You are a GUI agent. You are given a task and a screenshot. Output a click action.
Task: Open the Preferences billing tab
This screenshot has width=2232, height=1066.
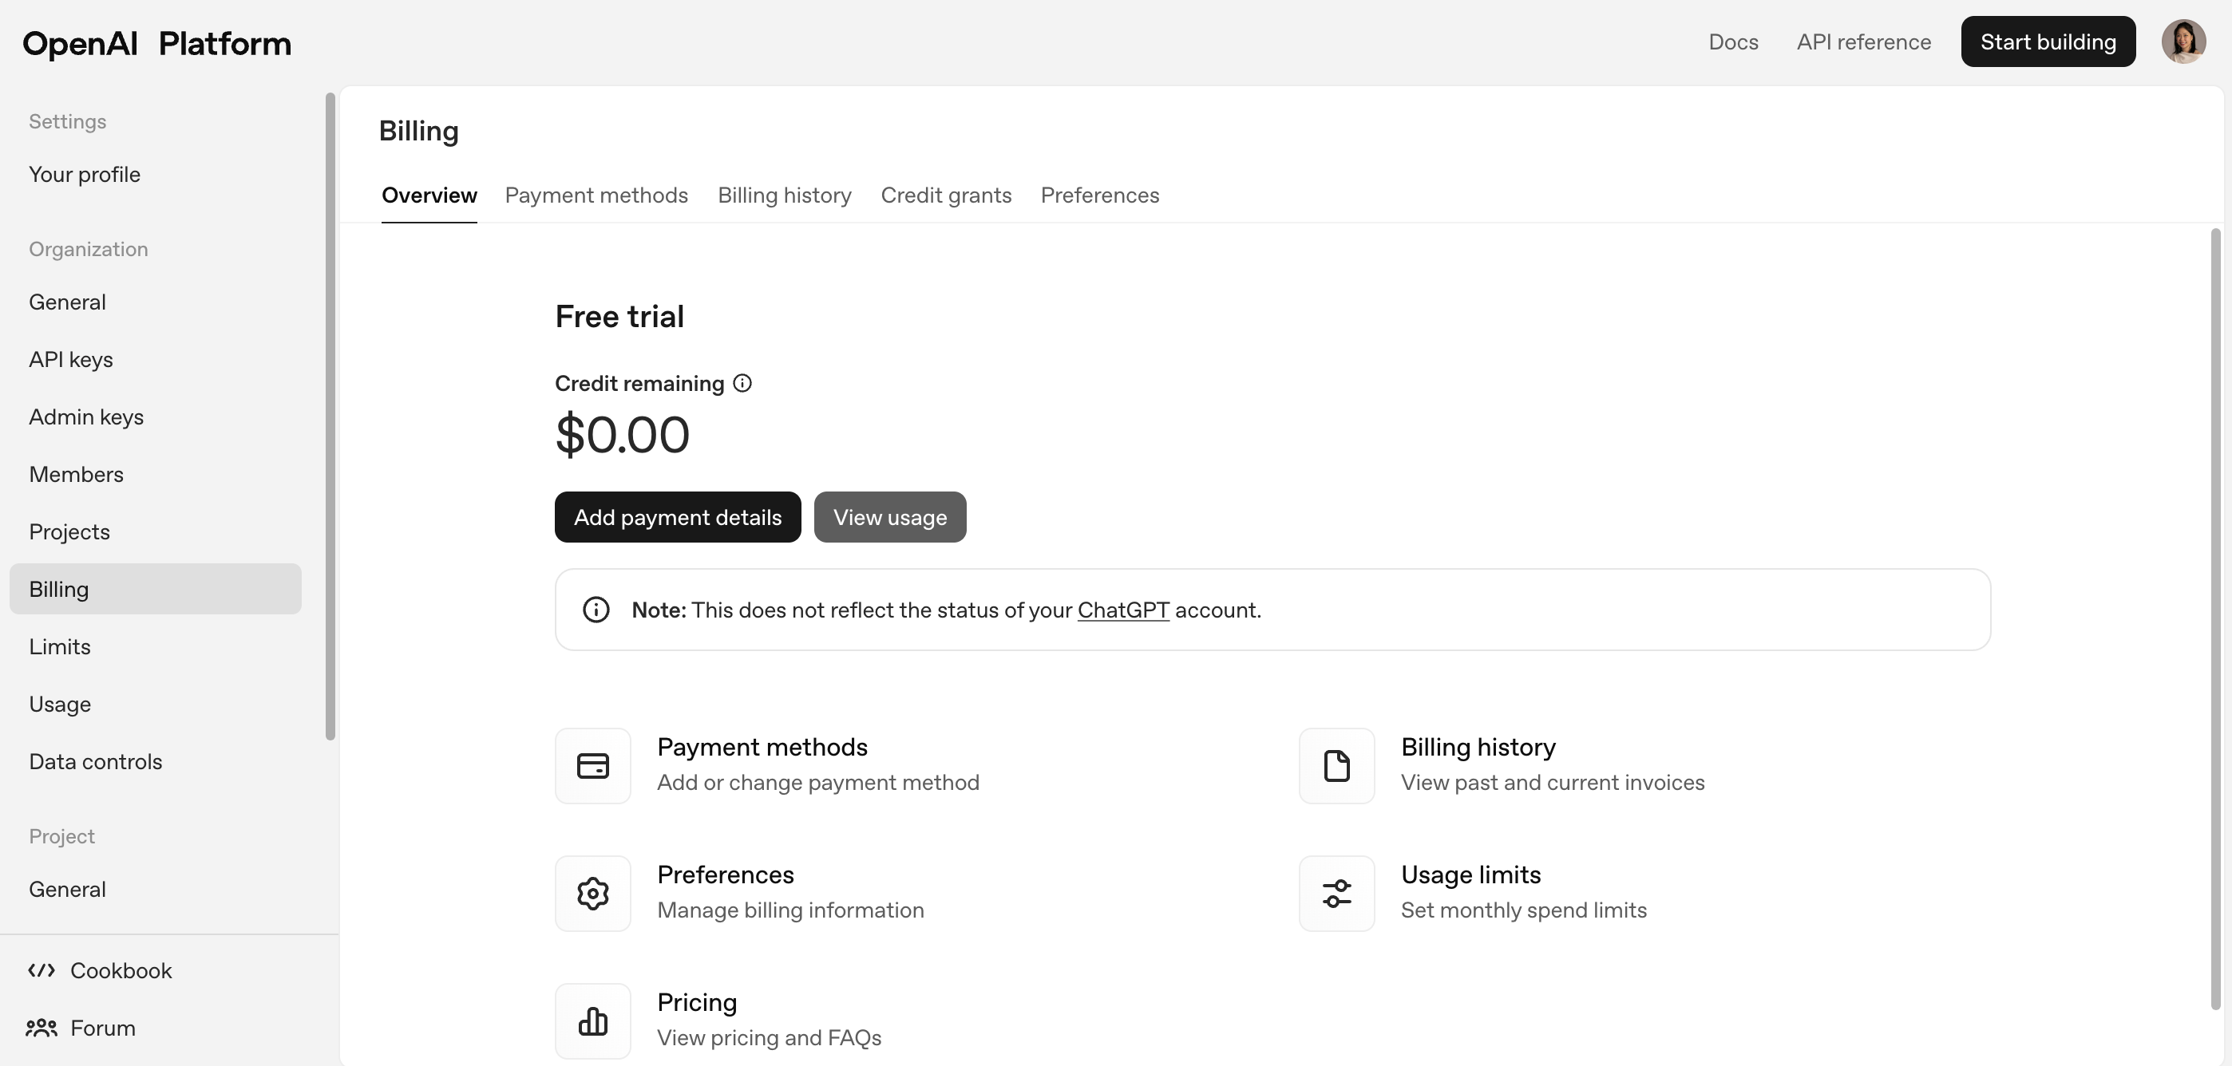(1099, 195)
